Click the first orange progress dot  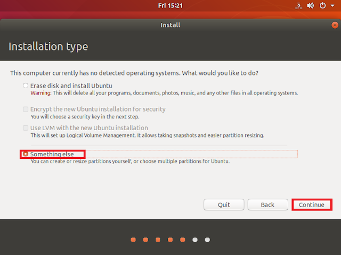(x=133, y=240)
